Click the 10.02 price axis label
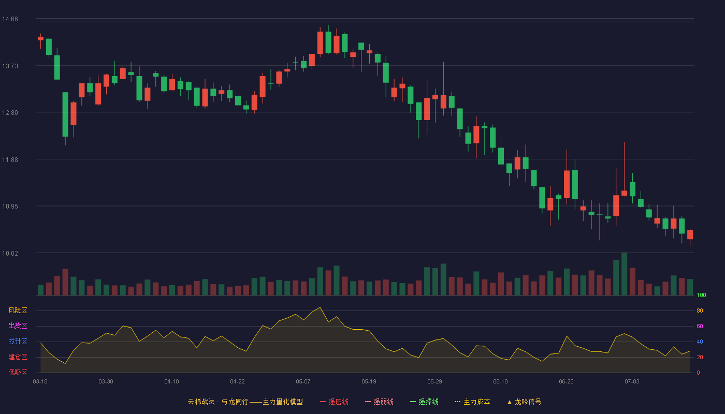The image size is (725, 414). click(10, 254)
